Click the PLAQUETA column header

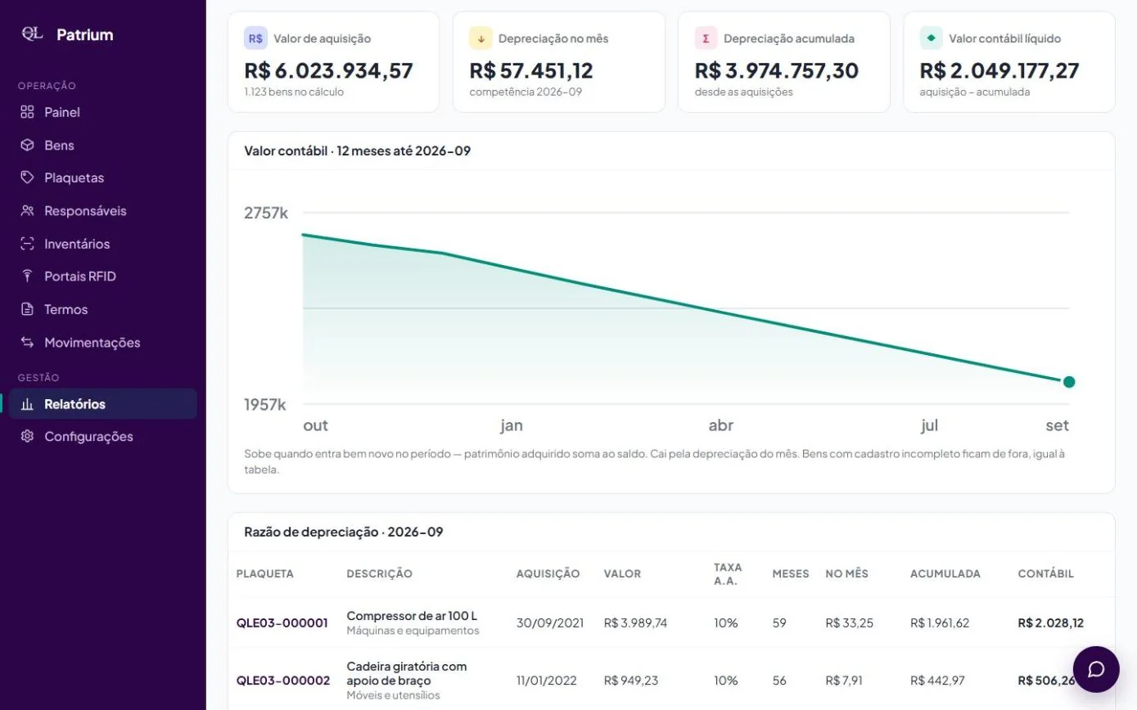[x=265, y=573]
